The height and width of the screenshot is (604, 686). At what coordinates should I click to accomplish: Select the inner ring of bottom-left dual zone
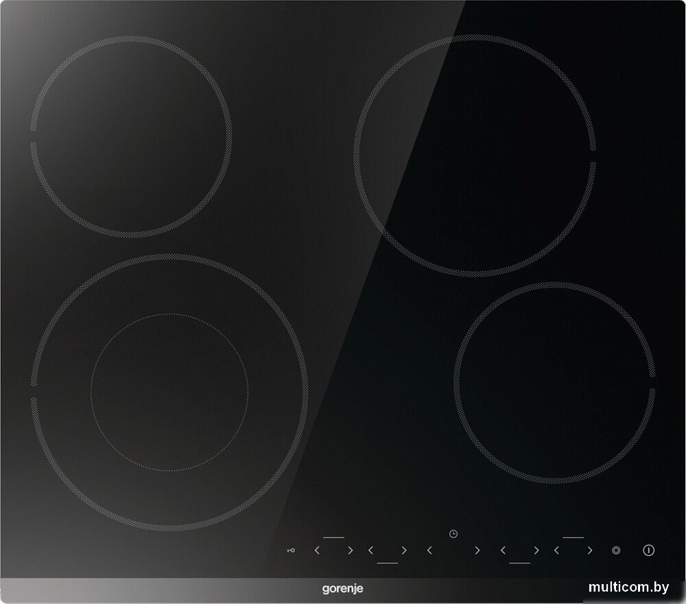(x=169, y=392)
